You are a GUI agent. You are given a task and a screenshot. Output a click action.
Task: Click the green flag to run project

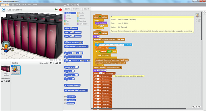(56, 10)
